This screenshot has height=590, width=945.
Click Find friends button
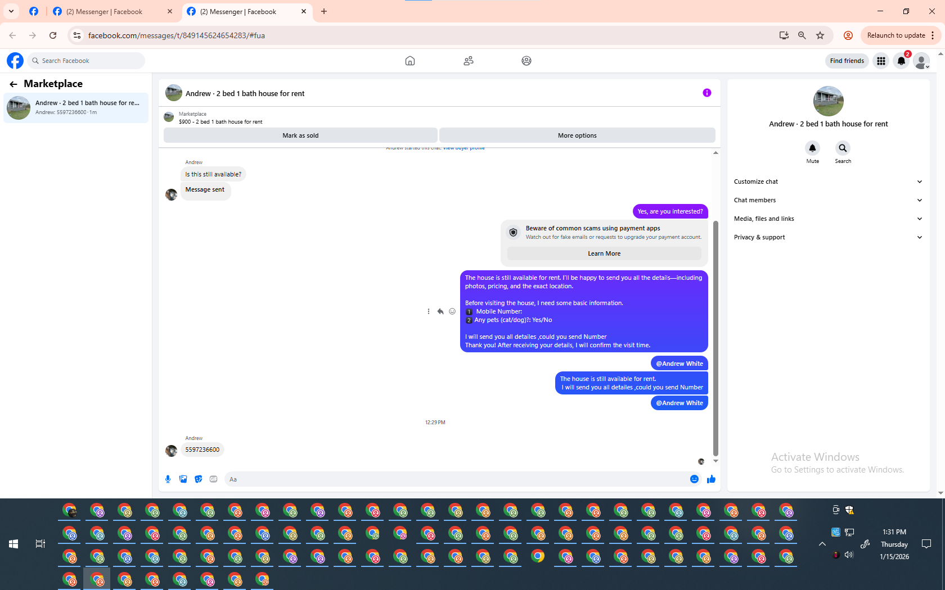(847, 61)
